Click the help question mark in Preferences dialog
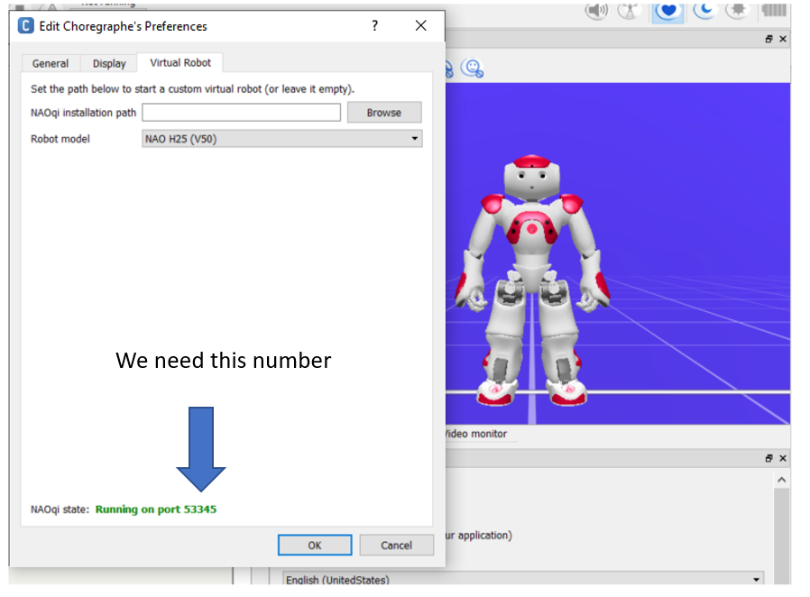The height and width of the screenshot is (597, 810). point(375,25)
